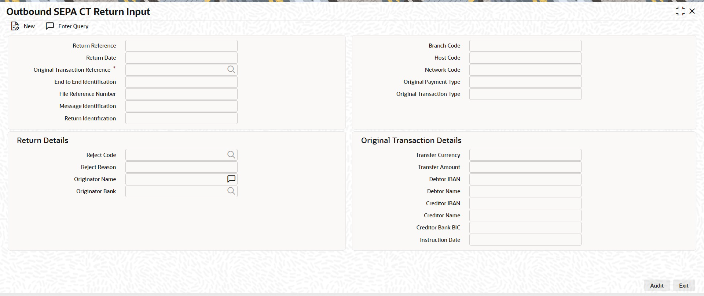704x296 pixels.
Task: Click the Creditor Bank BIC label
Action: point(438,228)
